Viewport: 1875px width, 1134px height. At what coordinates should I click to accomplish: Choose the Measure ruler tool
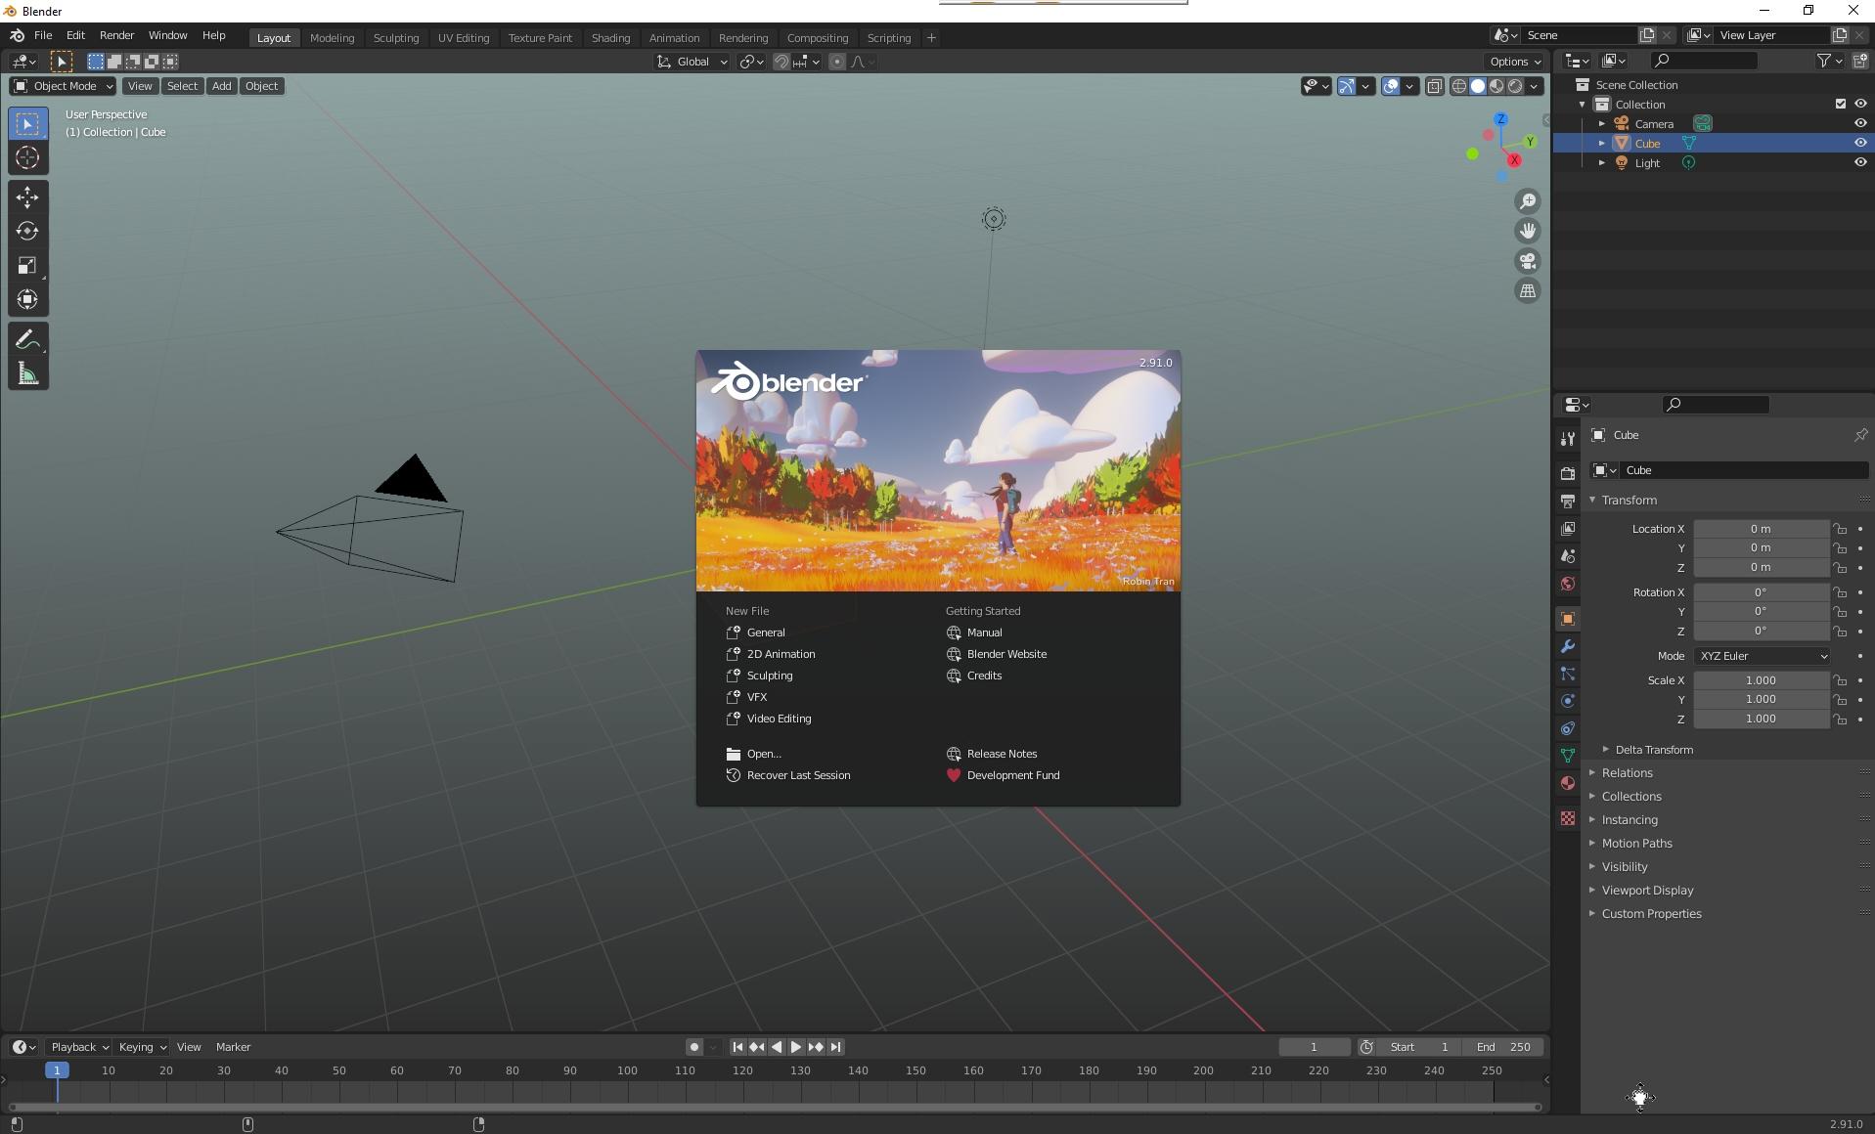tap(27, 374)
